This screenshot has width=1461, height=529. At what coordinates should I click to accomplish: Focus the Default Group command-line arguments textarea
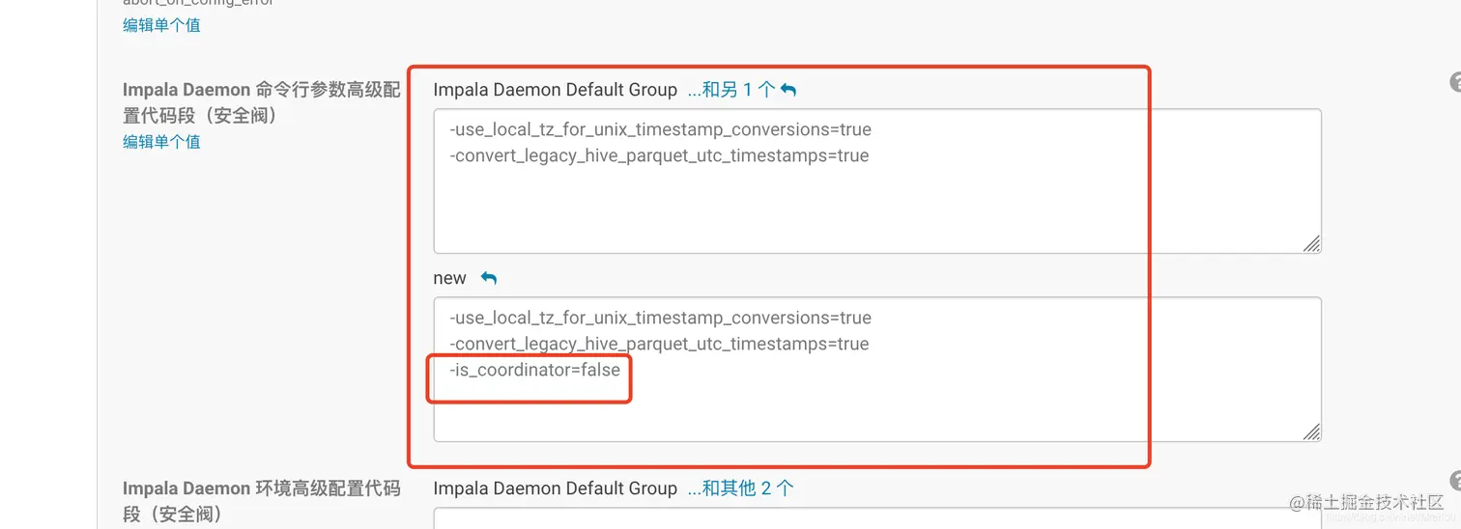pyautogui.click(x=877, y=181)
